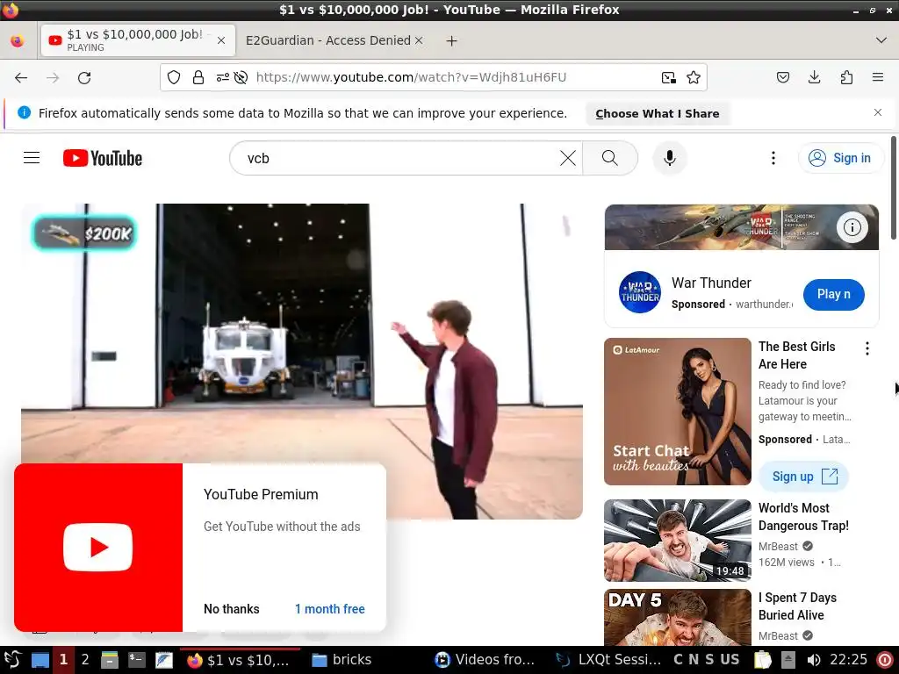This screenshot has width=899, height=674.
Task: Close the E2Guardian Access Denied tab
Action: pyautogui.click(x=419, y=40)
